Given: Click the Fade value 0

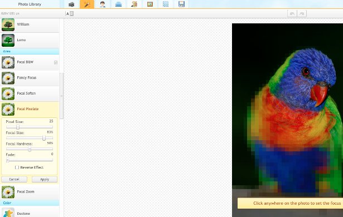Looking at the screenshot, I should (x=52, y=154).
